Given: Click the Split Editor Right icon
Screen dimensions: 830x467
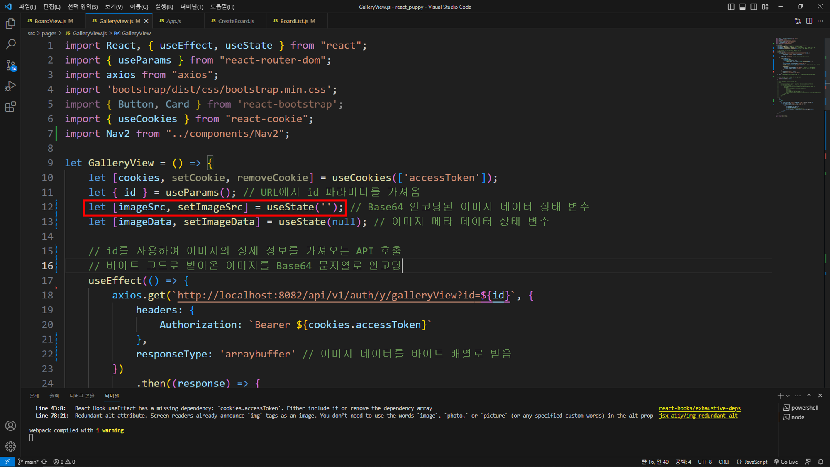Looking at the screenshot, I should (x=809, y=21).
